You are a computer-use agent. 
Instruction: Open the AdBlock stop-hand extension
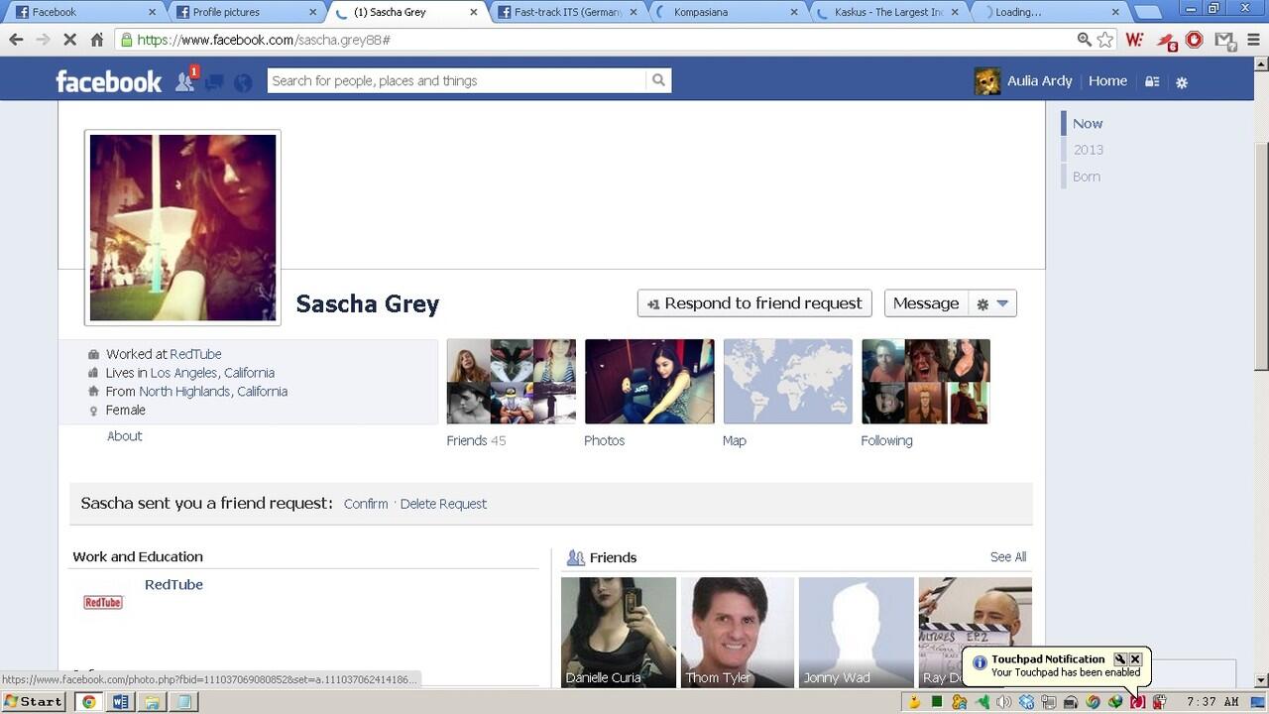(1195, 40)
